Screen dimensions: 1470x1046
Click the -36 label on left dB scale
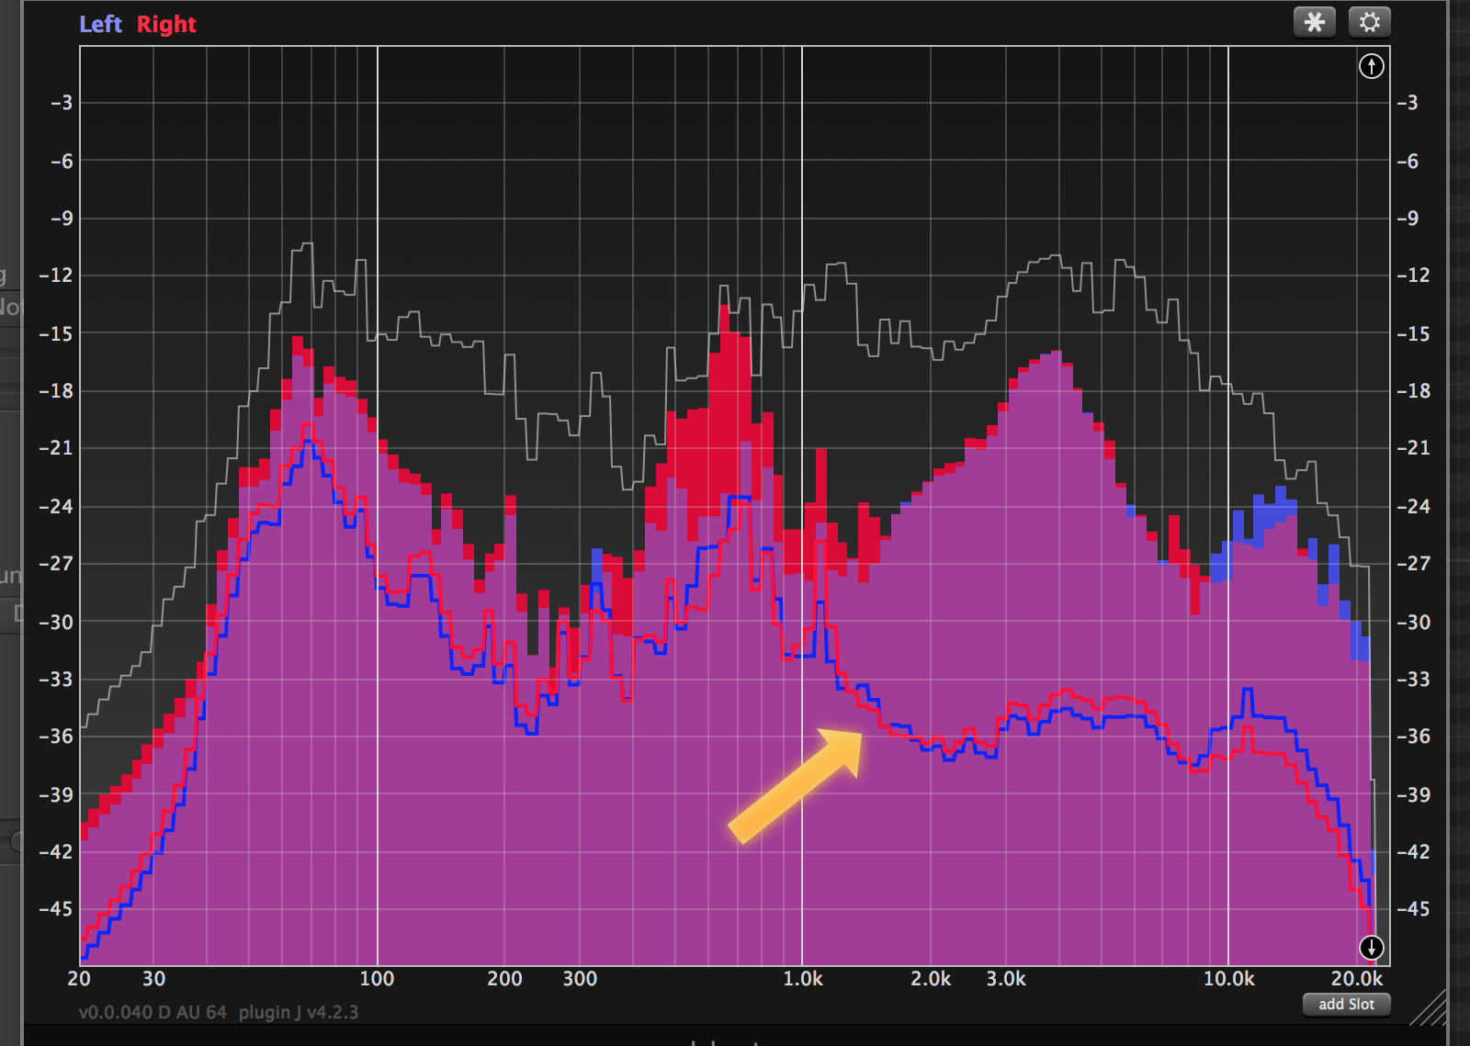coord(55,737)
